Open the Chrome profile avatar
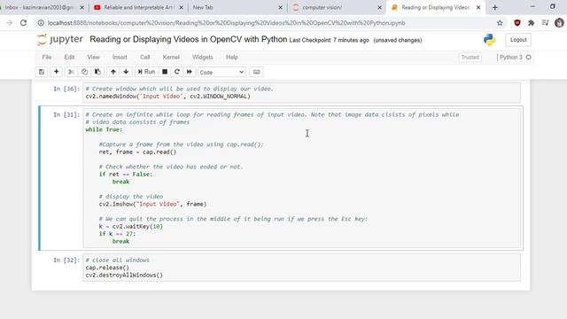This screenshot has height=319, width=567. 559,23
